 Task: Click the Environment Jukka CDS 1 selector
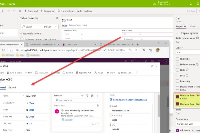click(162, 3)
